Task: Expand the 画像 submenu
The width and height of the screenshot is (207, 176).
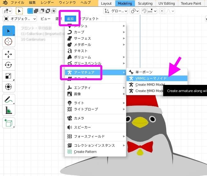Action: point(95,94)
